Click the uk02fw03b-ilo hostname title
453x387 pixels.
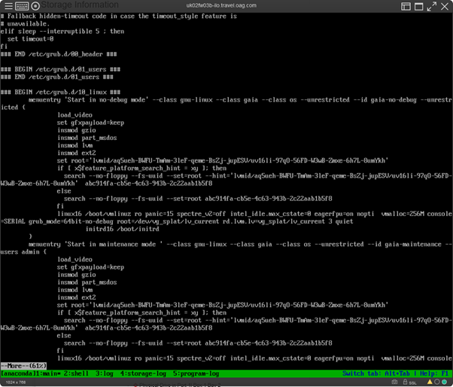[x=221, y=6]
